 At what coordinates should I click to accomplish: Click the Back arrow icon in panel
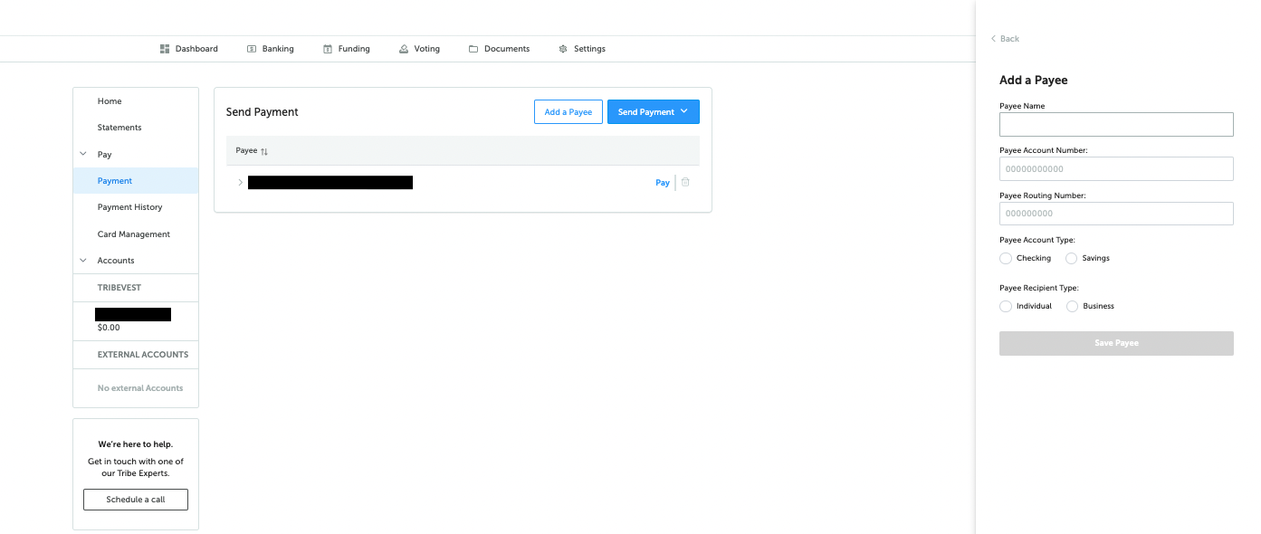(993, 39)
